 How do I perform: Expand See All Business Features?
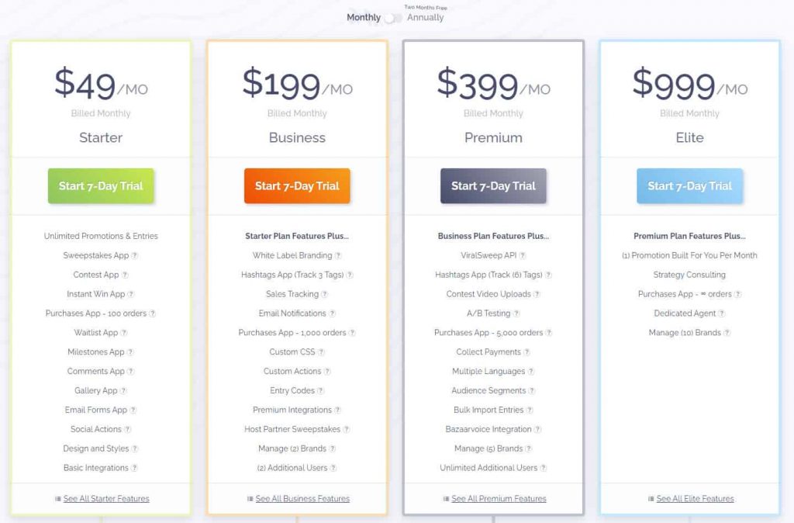pyautogui.click(x=302, y=499)
